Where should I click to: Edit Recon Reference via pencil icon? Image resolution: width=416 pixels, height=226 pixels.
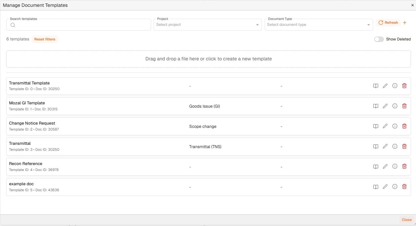[x=385, y=167]
